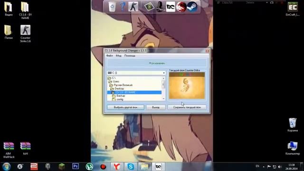Open the green tilted picture icon in dock
The height and width of the screenshot is (171, 304).
pyautogui.click(x=149, y=7)
